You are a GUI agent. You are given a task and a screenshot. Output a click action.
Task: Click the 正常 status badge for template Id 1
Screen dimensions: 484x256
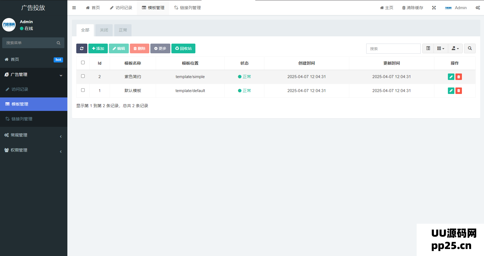click(x=244, y=91)
